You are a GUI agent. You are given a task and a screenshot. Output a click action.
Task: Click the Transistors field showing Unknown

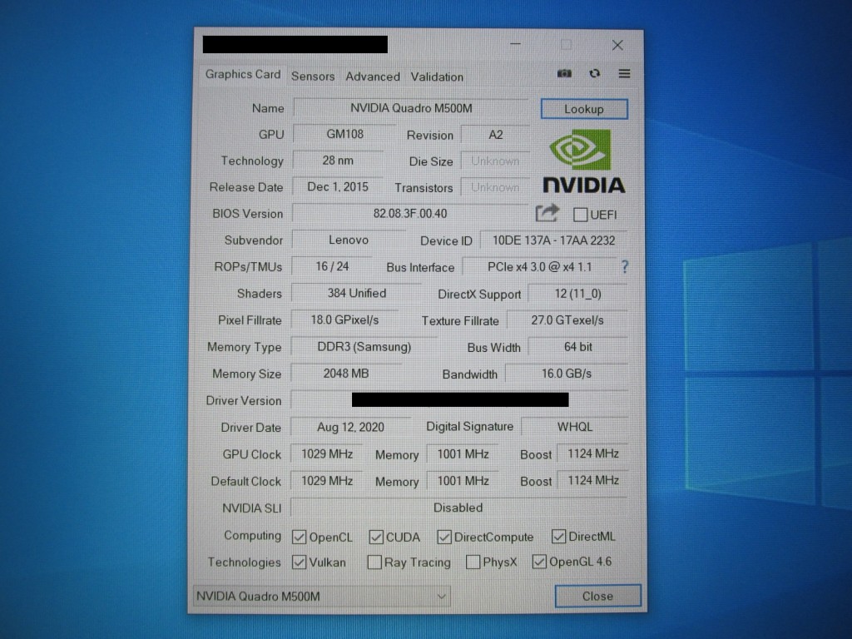pyautogui.click(x=495, y=187)
